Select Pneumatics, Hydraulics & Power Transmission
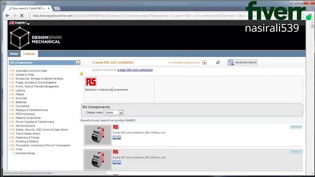 point(43,145)
